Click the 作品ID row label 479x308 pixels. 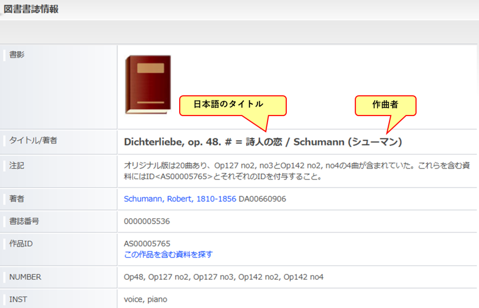click(21, 243)
